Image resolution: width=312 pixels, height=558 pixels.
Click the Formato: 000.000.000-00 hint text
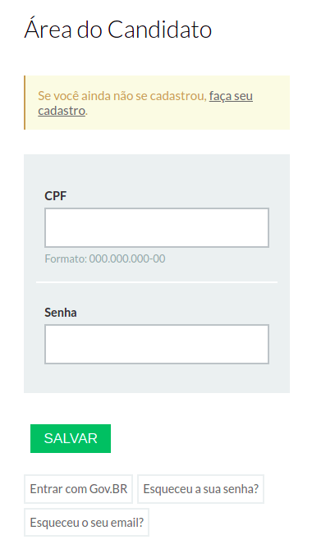105,258
